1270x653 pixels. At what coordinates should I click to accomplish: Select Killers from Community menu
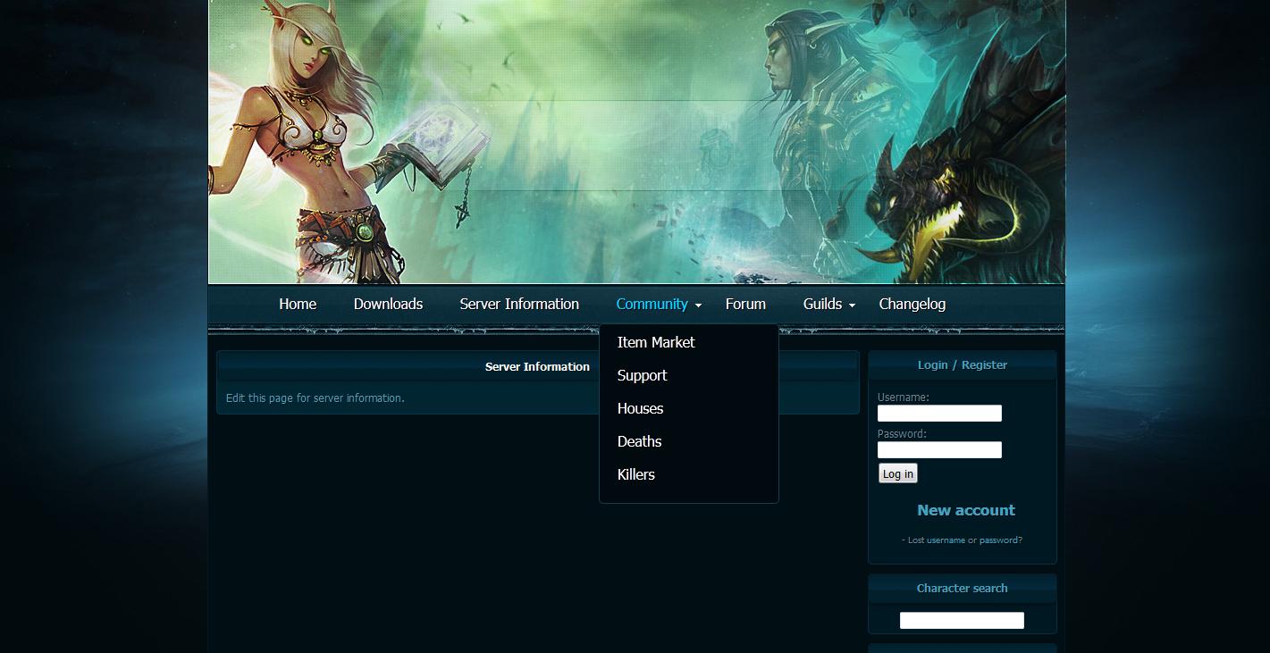(x=635, y=474)
